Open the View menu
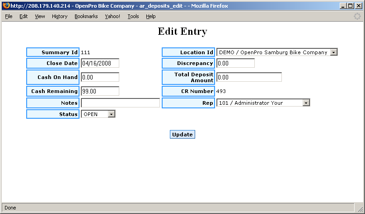The image size is (365, 214). pos(40,16)
